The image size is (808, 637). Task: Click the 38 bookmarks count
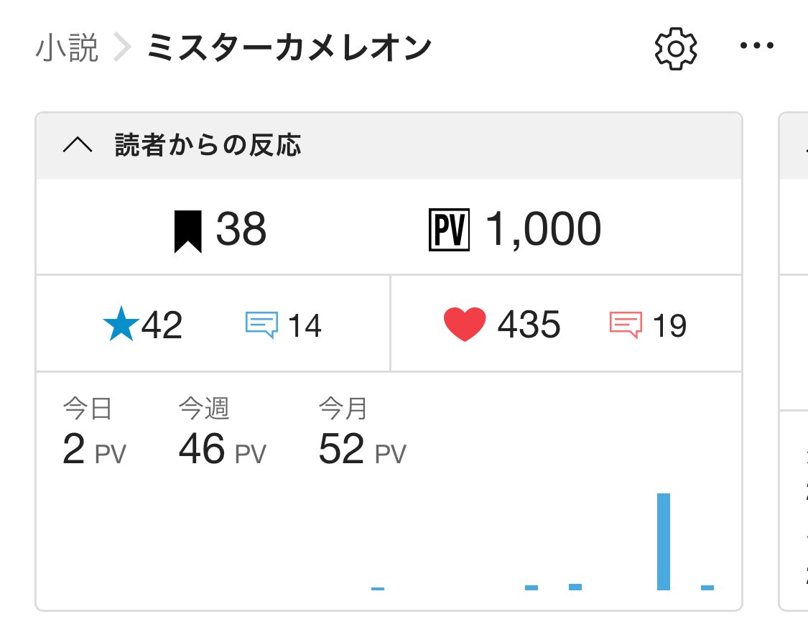coord(241,231)
